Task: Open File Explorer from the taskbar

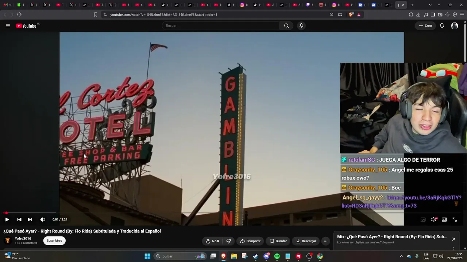Action: tap(234, 256)
